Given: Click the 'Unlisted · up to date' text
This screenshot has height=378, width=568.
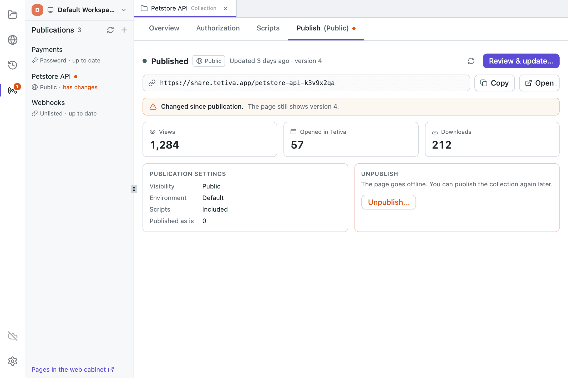Looking at the screenshot, I should point(68,113).
